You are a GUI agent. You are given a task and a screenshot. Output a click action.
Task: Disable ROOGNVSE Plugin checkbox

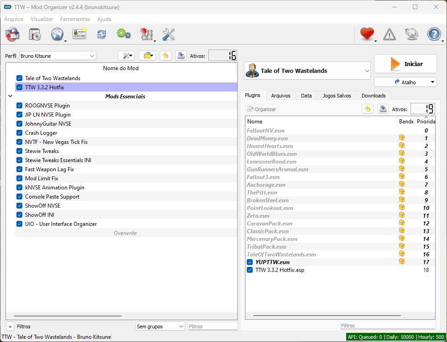19,106
